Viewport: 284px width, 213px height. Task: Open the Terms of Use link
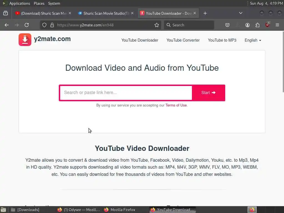point(176,105)
